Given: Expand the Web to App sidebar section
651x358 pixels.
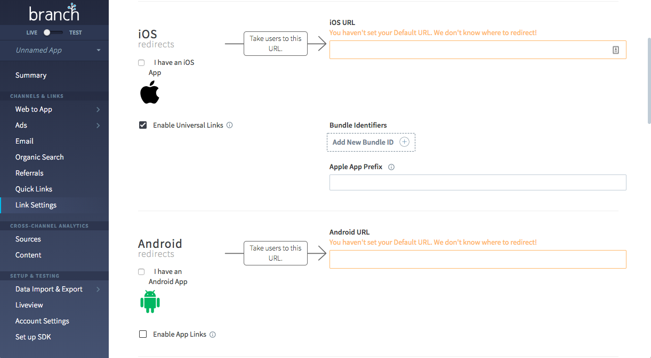Looking at the screenshot, I should [34, 109].
